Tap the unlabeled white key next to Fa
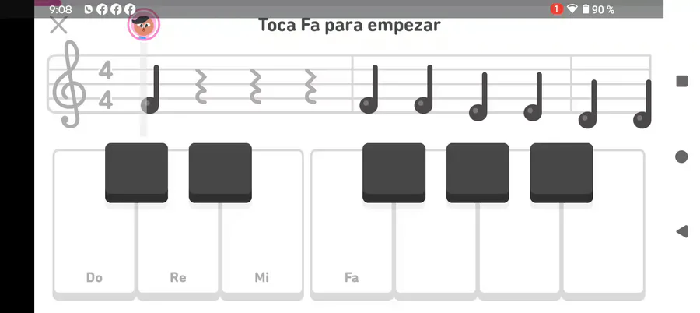 (436, 251)
